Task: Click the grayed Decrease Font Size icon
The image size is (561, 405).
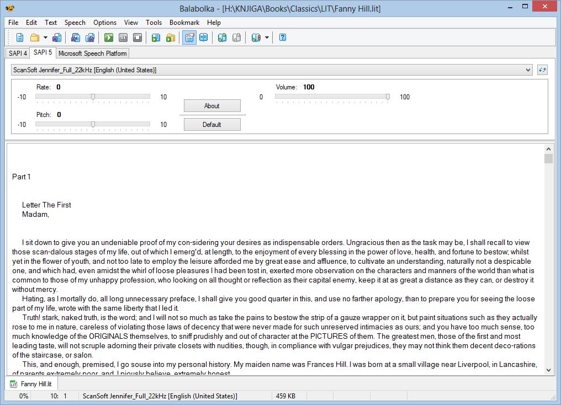Action: coord(236,38)
